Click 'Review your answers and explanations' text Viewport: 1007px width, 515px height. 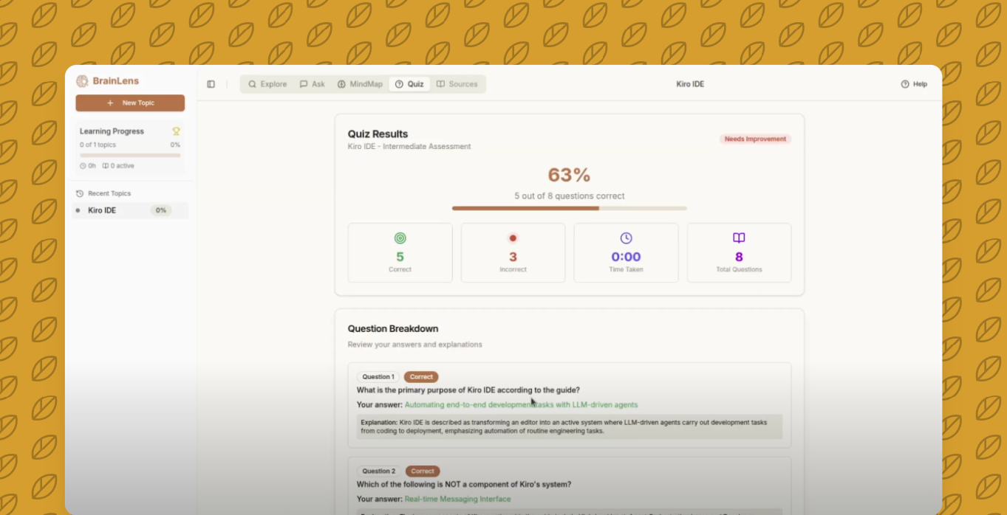(x=414, y=345)
